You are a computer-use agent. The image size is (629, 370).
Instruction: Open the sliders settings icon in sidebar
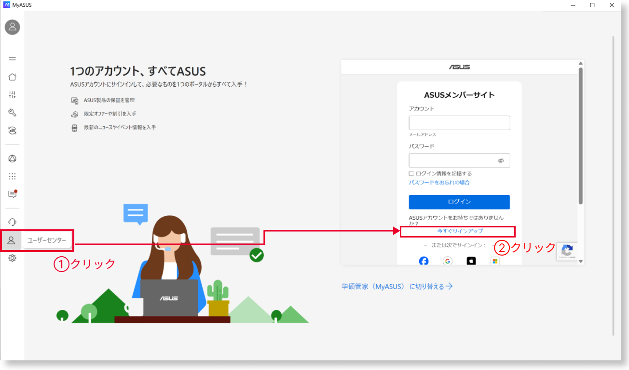pyautogui.click(x=13, y=95)
